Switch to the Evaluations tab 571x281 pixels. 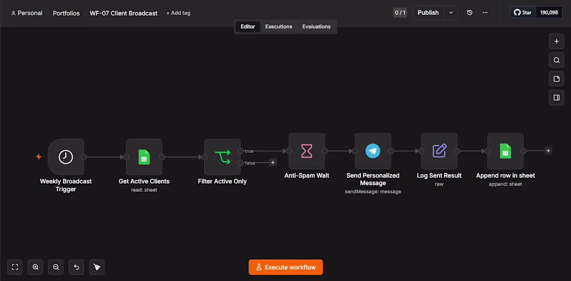tap(317, 26)
